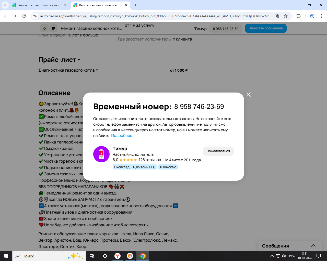Click the five-star rating in popup

(128, 160)
